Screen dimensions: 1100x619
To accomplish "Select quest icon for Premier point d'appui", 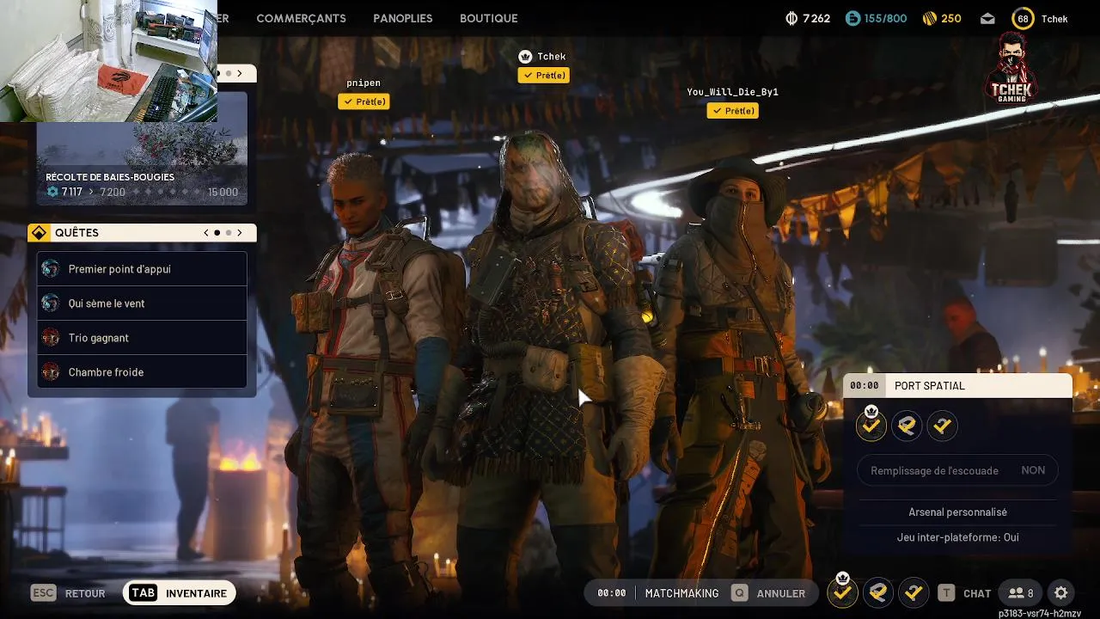I will point(51,269).
